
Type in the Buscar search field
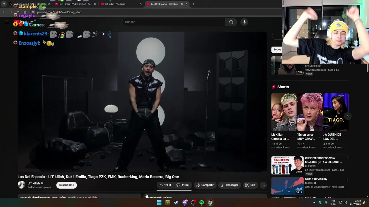(174, 22)
